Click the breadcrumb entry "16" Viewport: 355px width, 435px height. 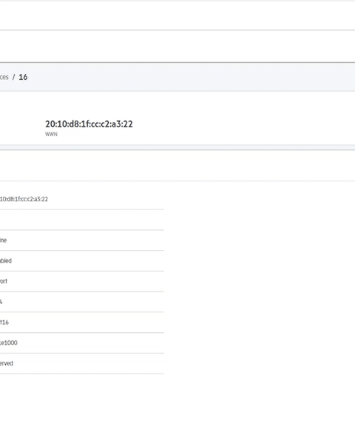tap(23, 77)
